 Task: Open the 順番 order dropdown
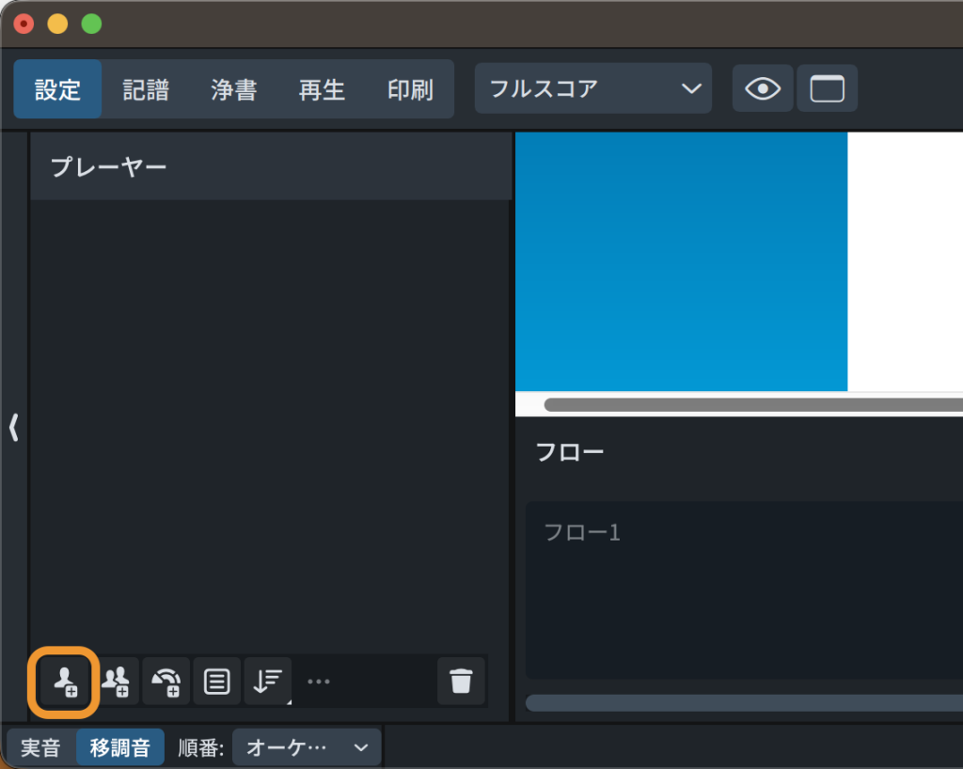306,747
